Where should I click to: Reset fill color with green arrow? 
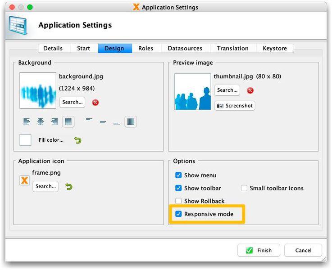pos(77,140)
